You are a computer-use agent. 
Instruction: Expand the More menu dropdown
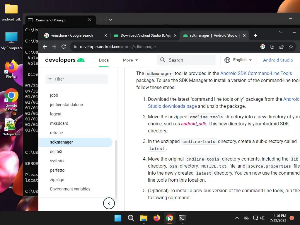coord(130,60)
